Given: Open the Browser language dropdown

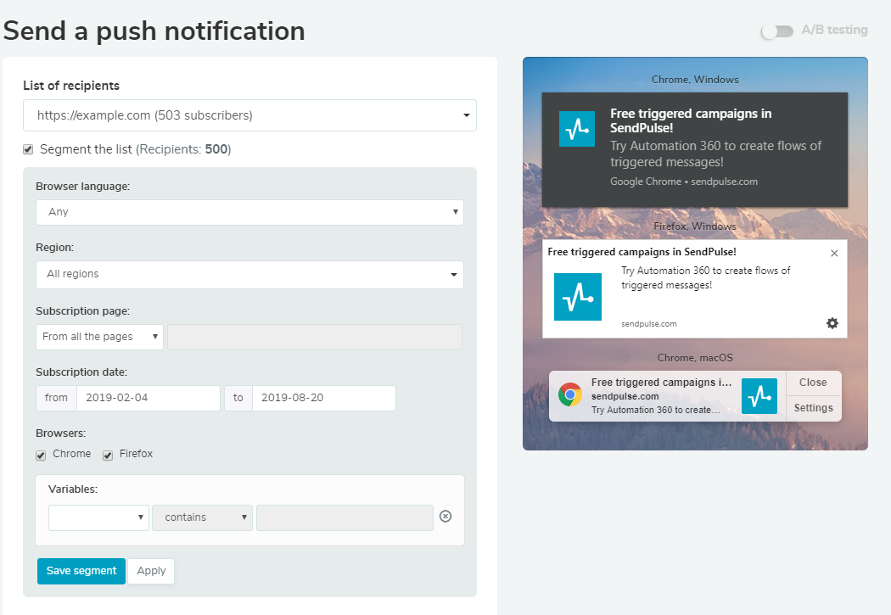Looking at the screenshot, I should [249, 212].
